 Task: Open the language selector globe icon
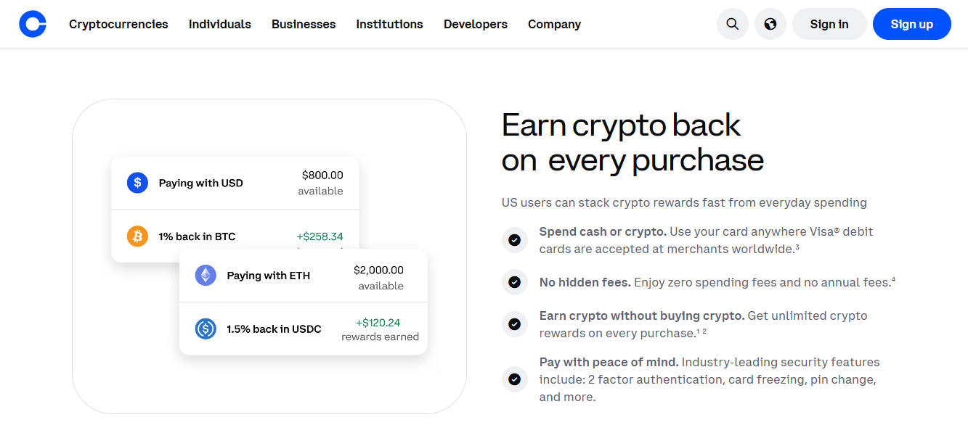point(770,24)
